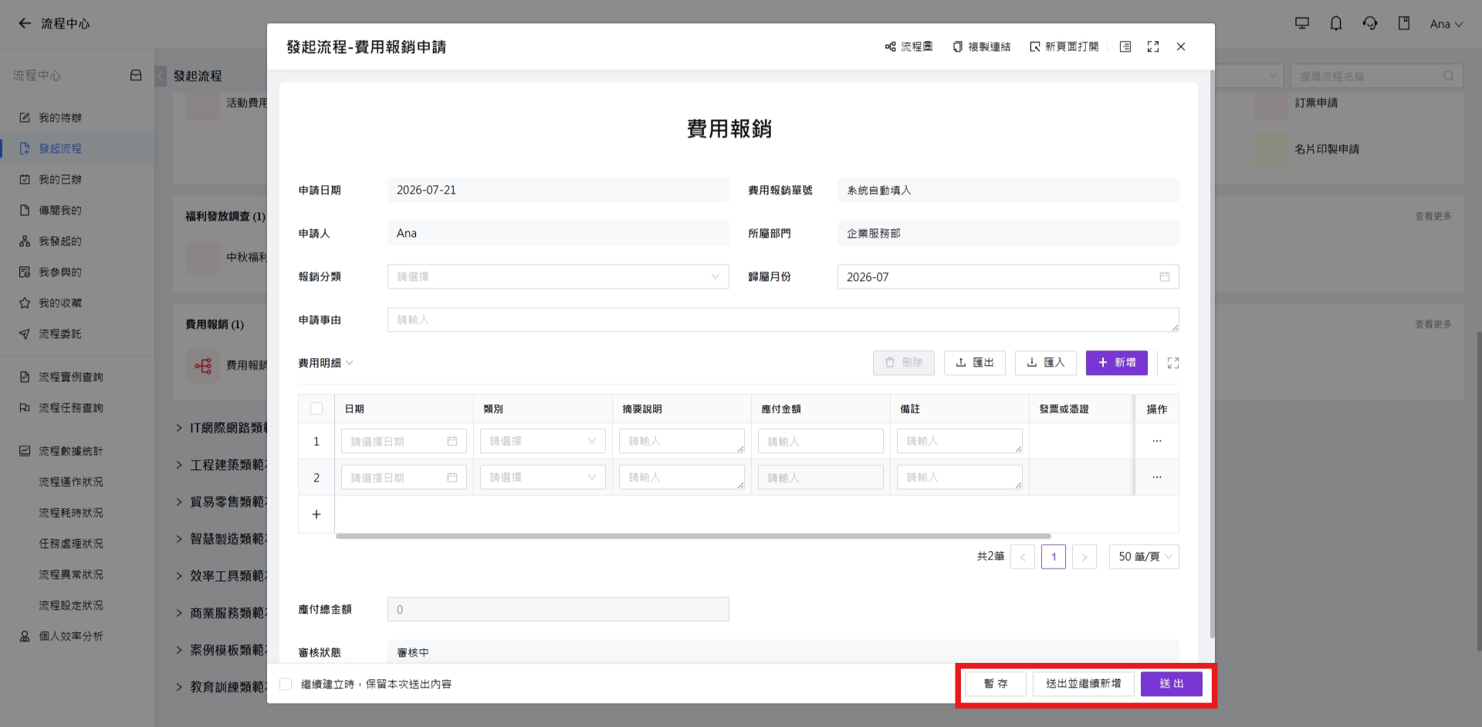The image size is (1482, 727).
Task: Click the search magnifier in 搜尋流程名稱
Action: click(x=1449, y=76)
